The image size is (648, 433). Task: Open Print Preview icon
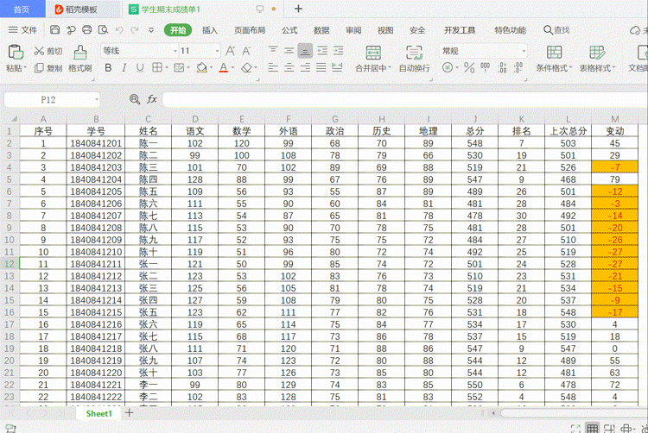pyautogui.click(x=103, y=29)
